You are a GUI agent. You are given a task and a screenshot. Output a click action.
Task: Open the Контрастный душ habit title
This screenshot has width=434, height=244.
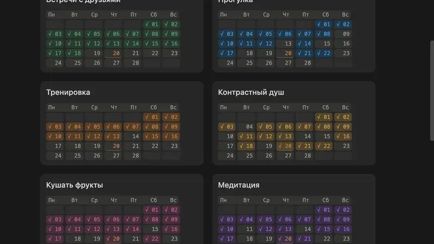251,93
